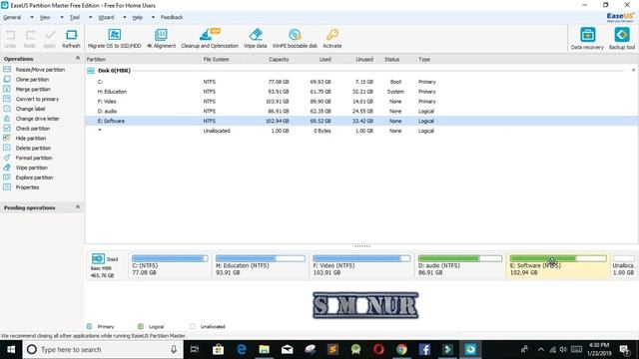Screen dimensions: 639x359
Task: Select F: Video block in disk map
Action: 361,266
